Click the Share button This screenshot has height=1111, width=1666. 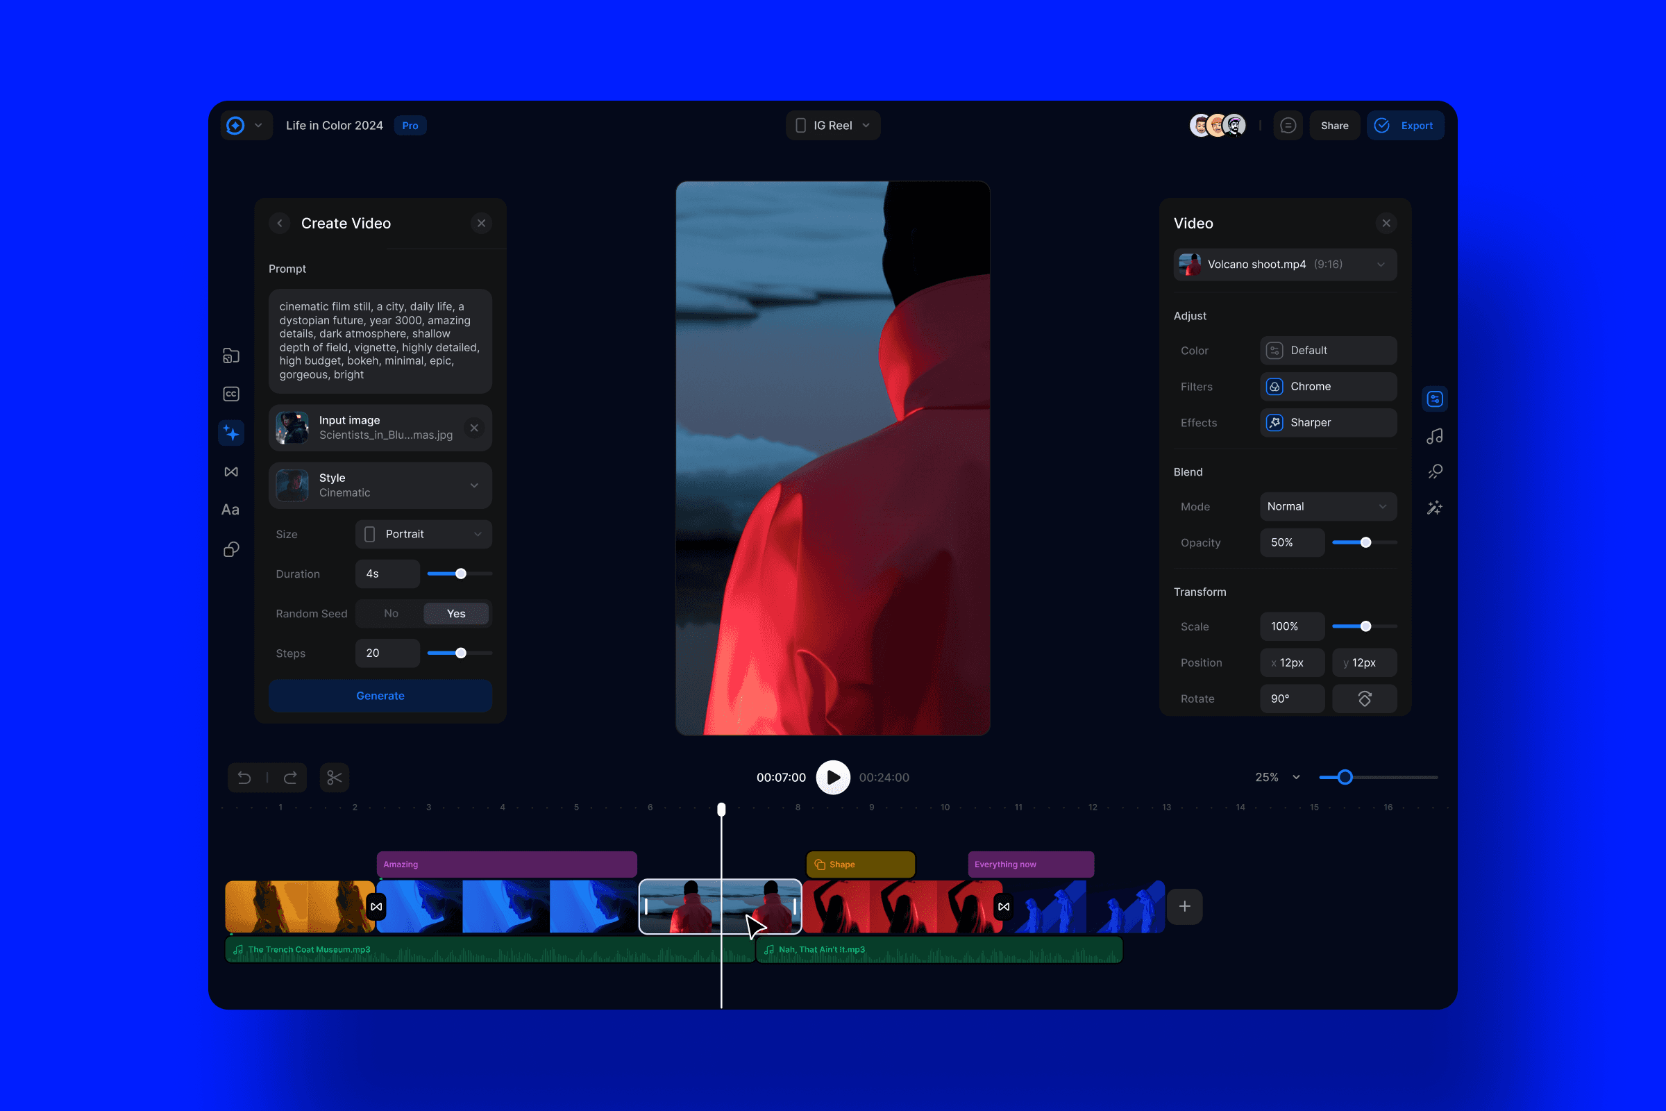[1333, 126]
